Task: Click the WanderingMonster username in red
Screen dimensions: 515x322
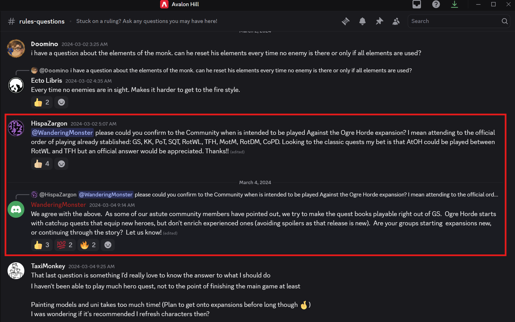Action: (58, 205)
